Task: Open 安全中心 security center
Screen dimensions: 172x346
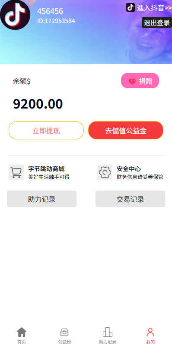Action: coord(129,169)
